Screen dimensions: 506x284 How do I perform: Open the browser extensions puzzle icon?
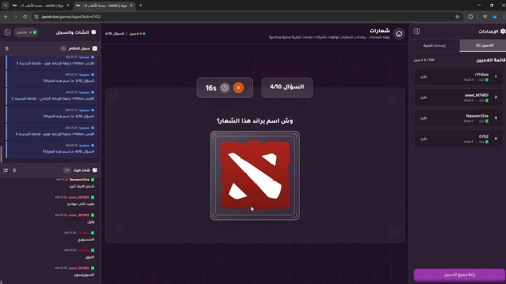click(x=470, y=17)
